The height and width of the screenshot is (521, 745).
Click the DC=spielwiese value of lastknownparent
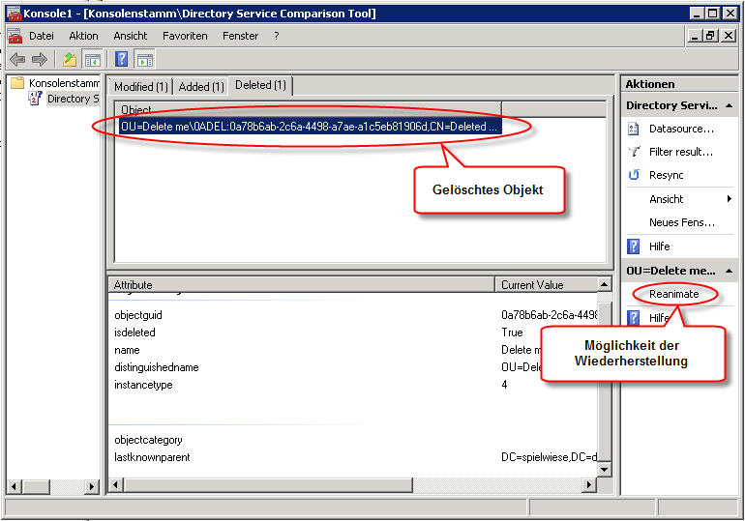pos(549,457)
